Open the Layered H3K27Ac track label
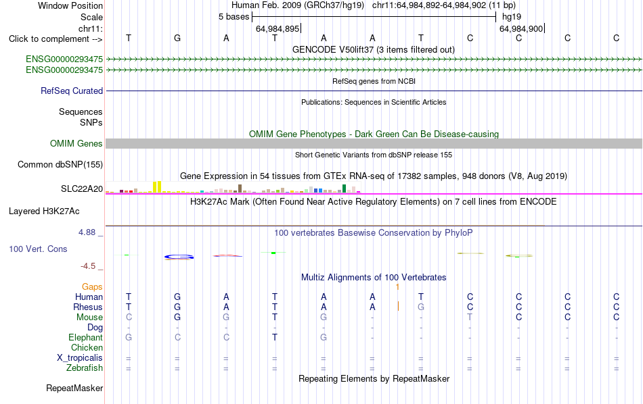643x404 pixels. point(44,211)
